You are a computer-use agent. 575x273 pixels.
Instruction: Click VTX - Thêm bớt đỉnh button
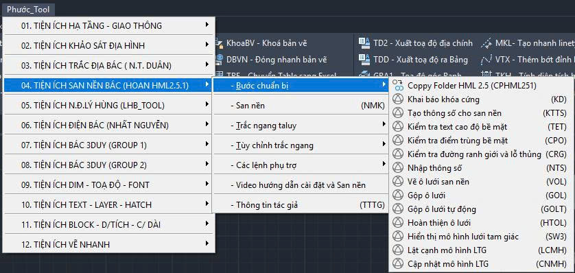pos(528,59)
